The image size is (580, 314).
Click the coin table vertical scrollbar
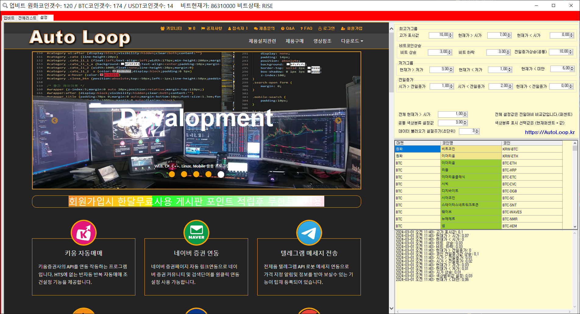575,185
